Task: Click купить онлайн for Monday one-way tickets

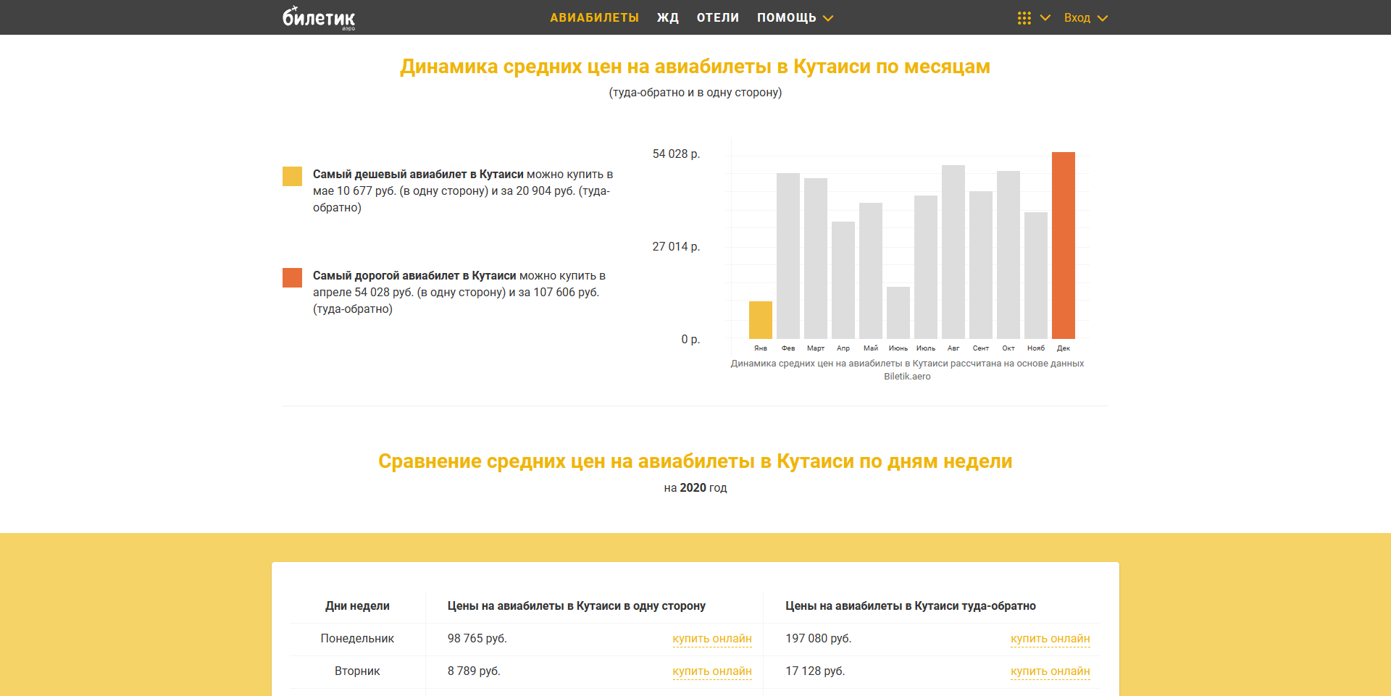Action: pyautogui.click(x=712, y=639)
